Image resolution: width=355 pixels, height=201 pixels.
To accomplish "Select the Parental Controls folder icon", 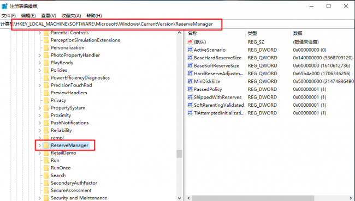I will 46,33.
